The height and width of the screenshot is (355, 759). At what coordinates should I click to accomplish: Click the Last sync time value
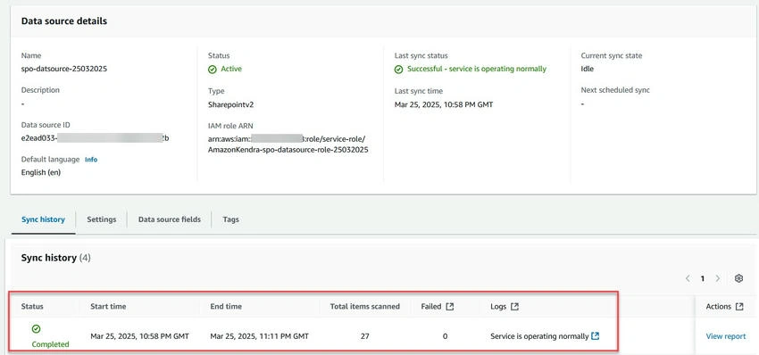point(444,104)
